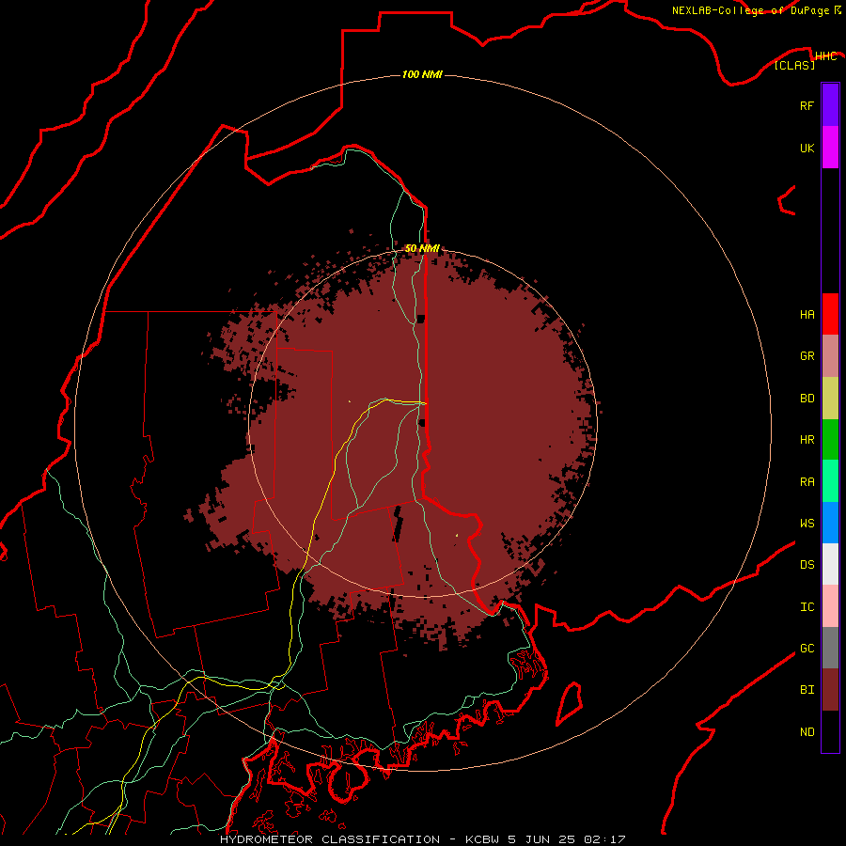Image resolution: width=846 pixels, height=846 pixels.
Task: Click the [CLAS] units label
Action: (794, 65)
